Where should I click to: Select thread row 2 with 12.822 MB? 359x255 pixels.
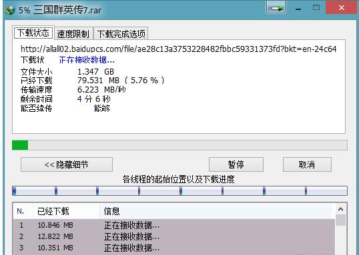pos(174,236)
